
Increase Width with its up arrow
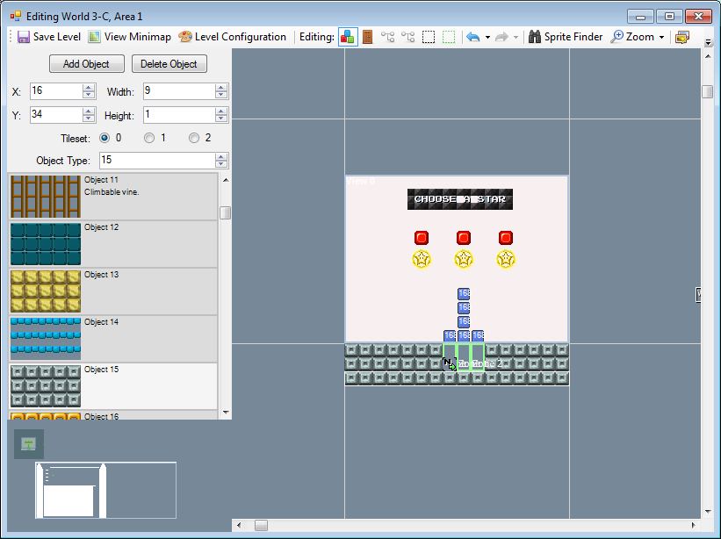pos(221,87)
